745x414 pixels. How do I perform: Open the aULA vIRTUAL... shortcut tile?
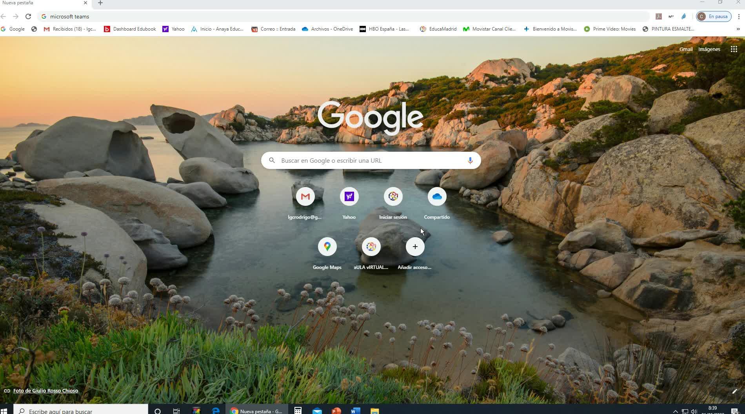point(371,253)
